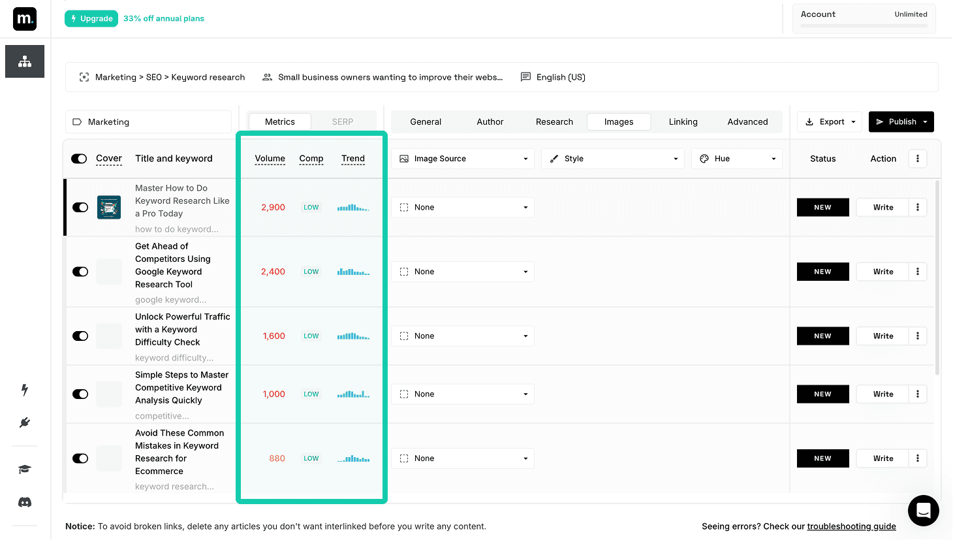Viewport: 953px width, 542px height.
Task: Open the None dropdown on the first article row
Action: pos(462,207)
